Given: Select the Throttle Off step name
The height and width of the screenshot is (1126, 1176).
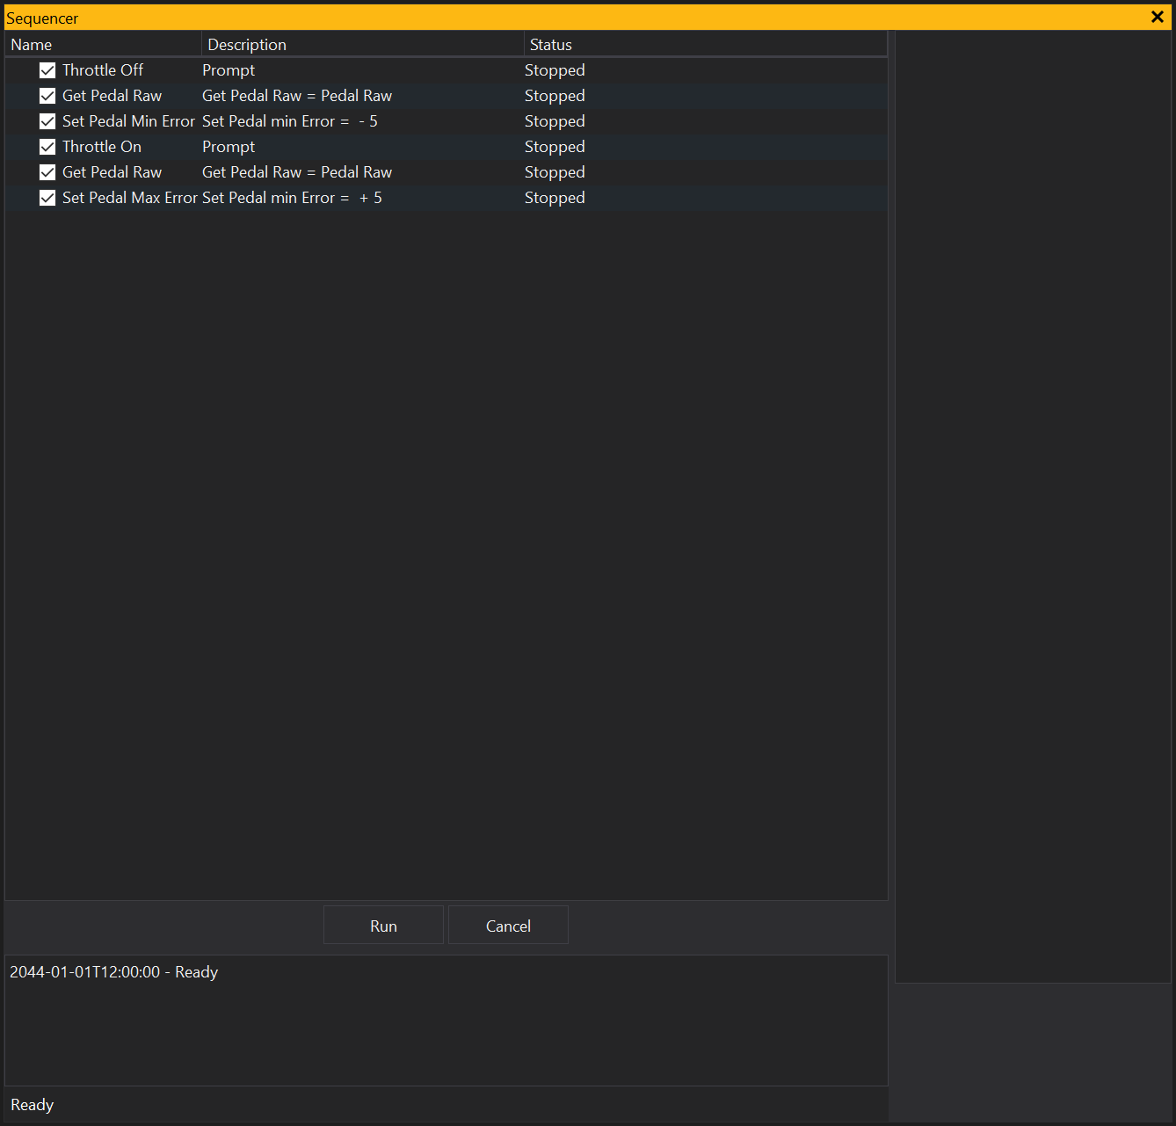Looking at the screenshot, I should coord(103,70).
